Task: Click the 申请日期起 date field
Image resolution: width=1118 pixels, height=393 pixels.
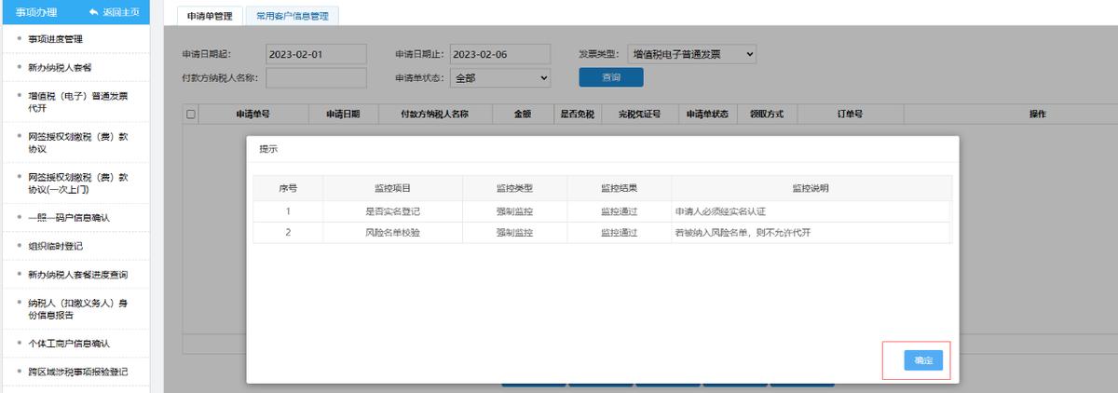Action: pyautogui.click(x=316, y=55)
